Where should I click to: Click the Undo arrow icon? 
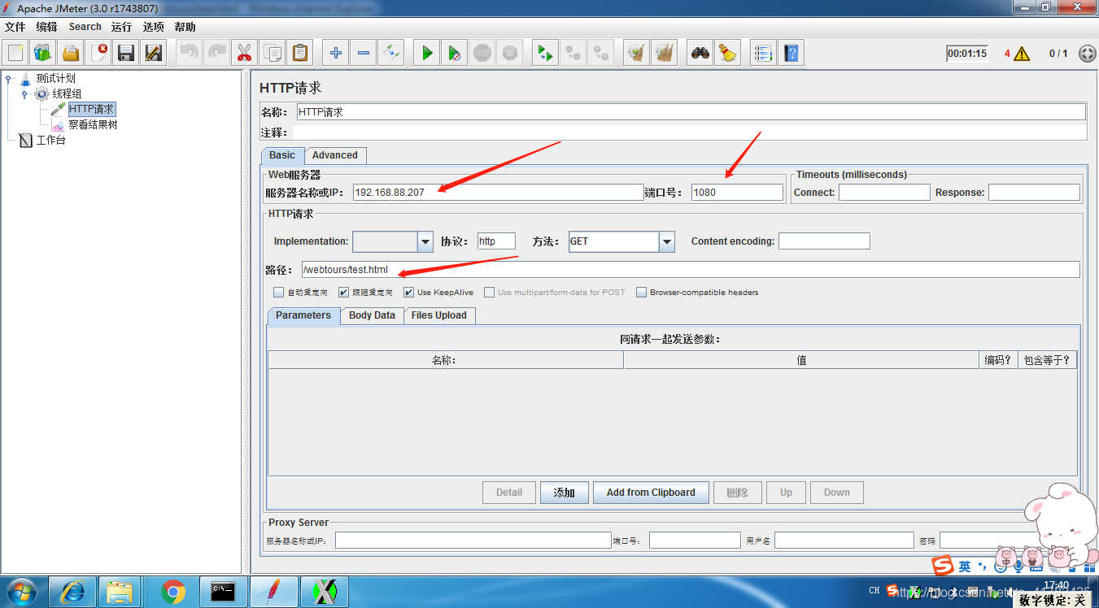tap(190, 54)
